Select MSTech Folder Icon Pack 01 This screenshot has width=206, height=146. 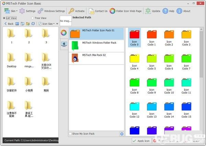coord(96,34)
